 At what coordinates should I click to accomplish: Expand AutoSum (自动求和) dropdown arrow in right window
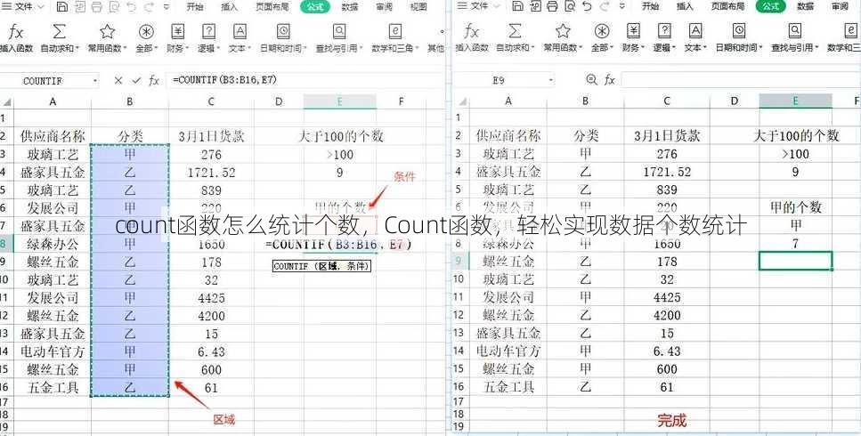pos(533,48)
